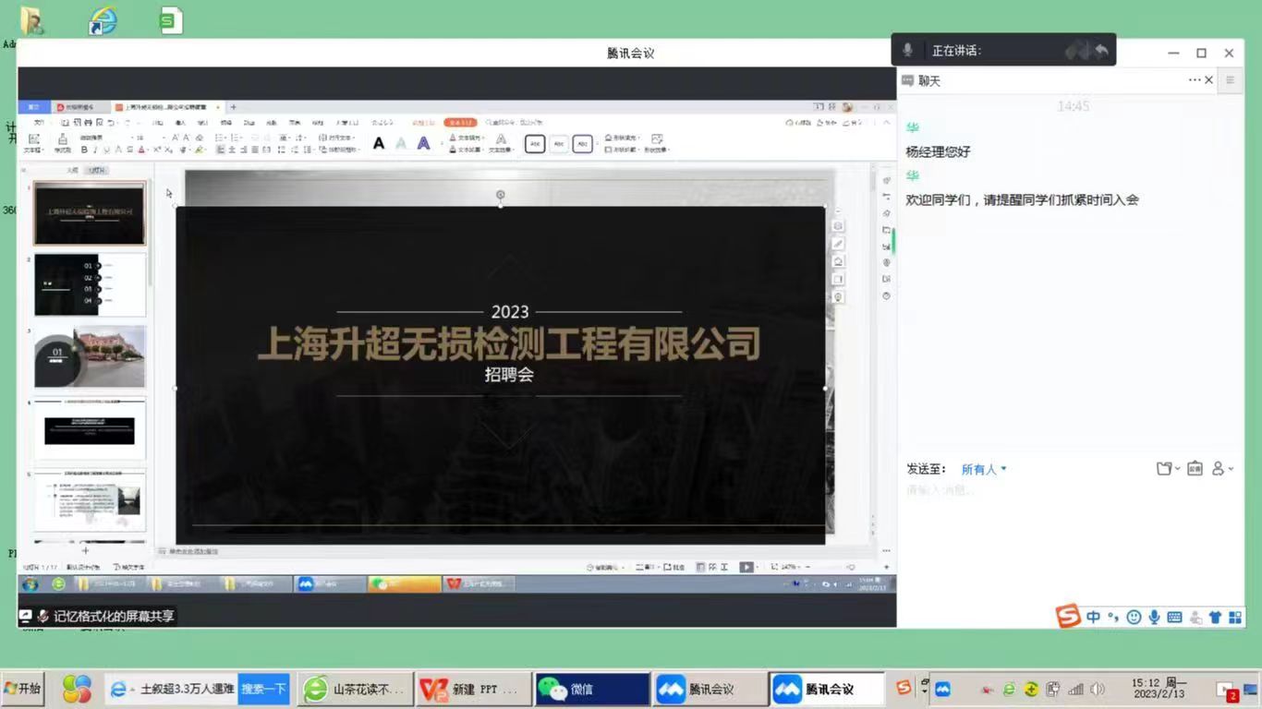The image size is (1262, 709).
Task: Expand the chat permissions person dropdown
Action: click(1222, 469)
